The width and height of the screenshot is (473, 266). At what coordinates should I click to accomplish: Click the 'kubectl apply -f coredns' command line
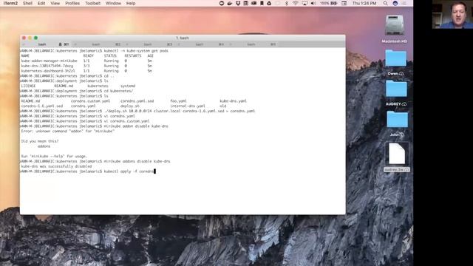tap(87, 171)
